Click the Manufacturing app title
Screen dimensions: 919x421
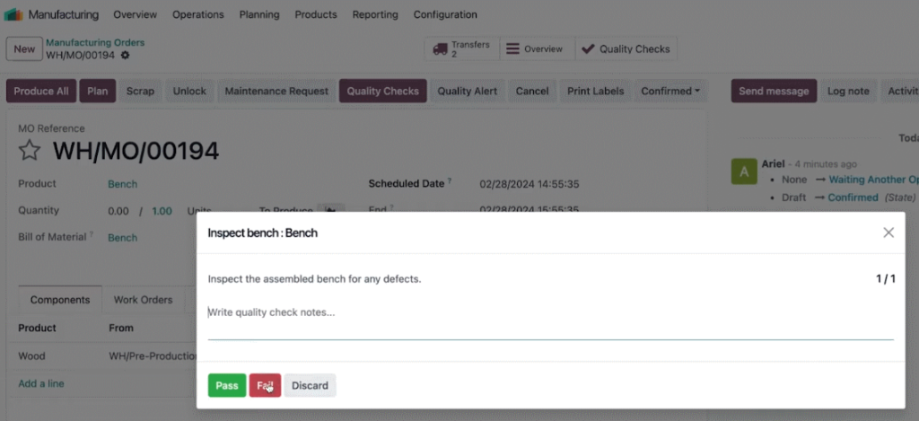point(64,14)
